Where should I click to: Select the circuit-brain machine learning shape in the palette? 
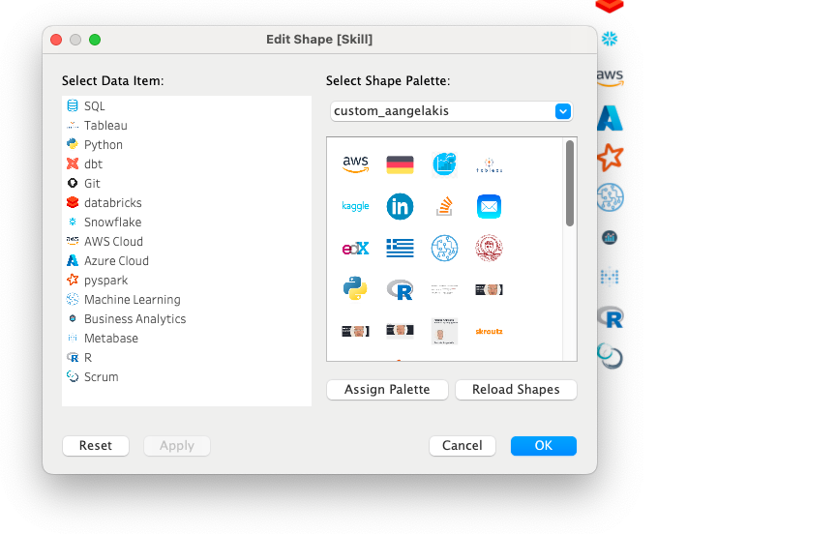(x=444, y=248)
